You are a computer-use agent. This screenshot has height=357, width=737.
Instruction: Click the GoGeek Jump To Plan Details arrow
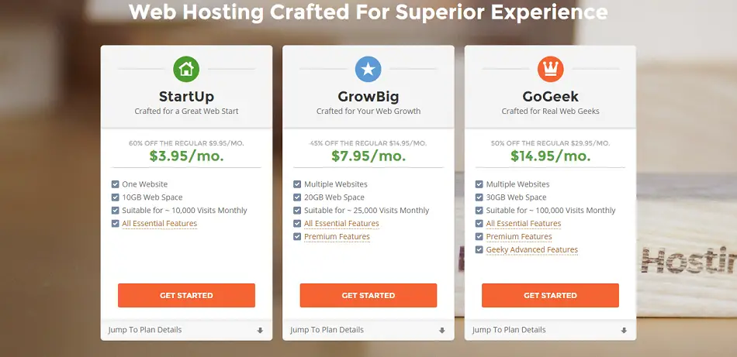[624, 330]
